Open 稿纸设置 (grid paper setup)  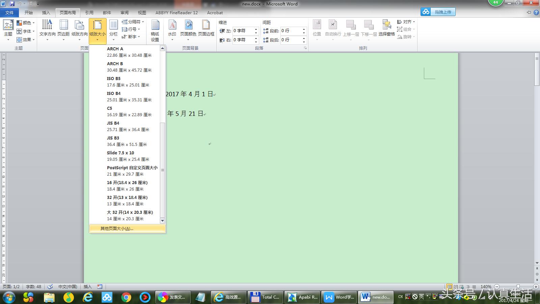(155, 30)
